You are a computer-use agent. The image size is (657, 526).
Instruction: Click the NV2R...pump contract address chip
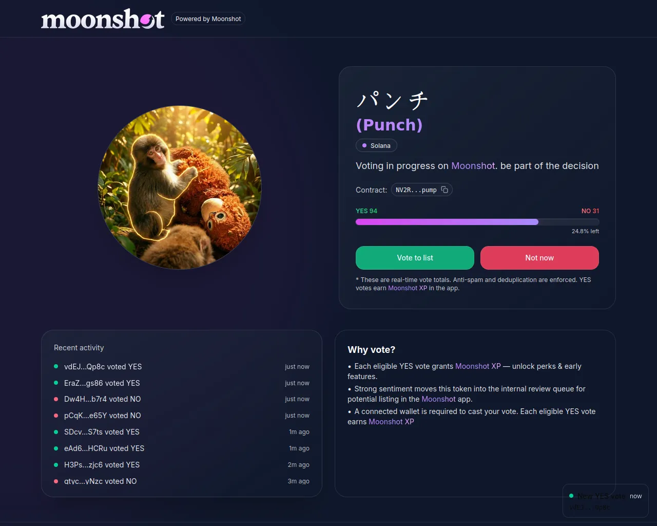(x=421, y=190)
